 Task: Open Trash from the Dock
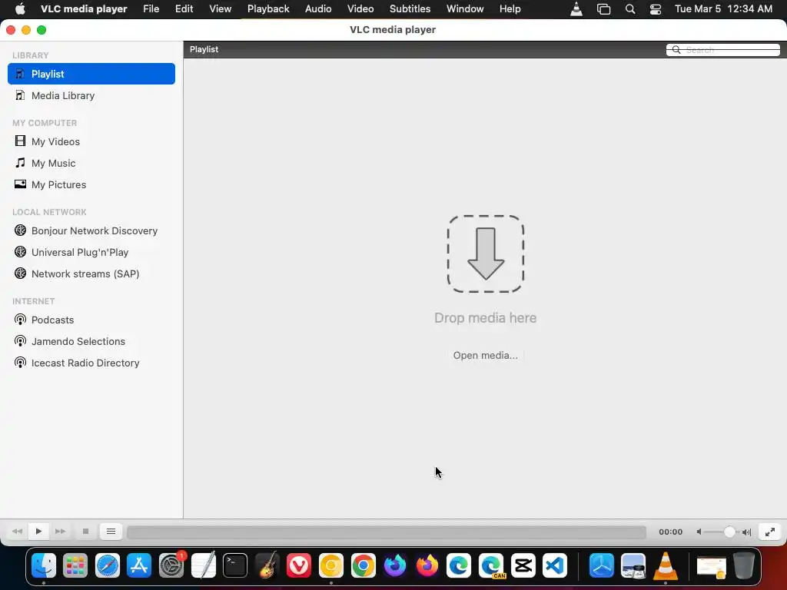[x=744, y=565]
